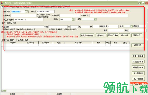Go to 后一张单据
148x95 pixels.
point(138,79)
